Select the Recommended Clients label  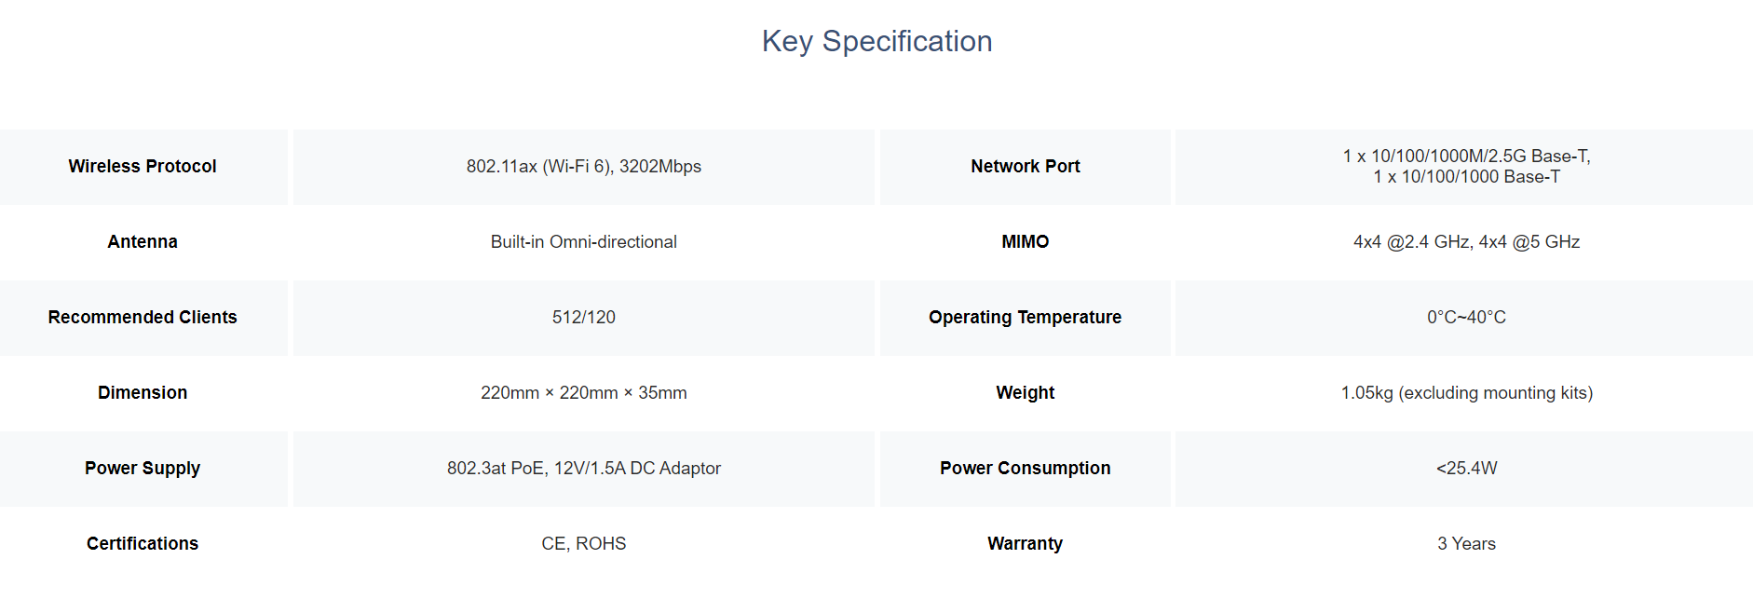[143, 318]
